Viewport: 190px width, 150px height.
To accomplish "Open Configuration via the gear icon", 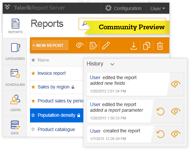I will (108, 8).
